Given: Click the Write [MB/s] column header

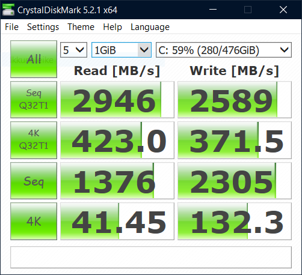Looking at the screenshot, I should (235, 71).
